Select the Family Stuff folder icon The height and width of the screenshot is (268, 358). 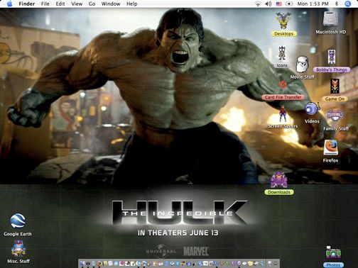[x=335, y=116]
